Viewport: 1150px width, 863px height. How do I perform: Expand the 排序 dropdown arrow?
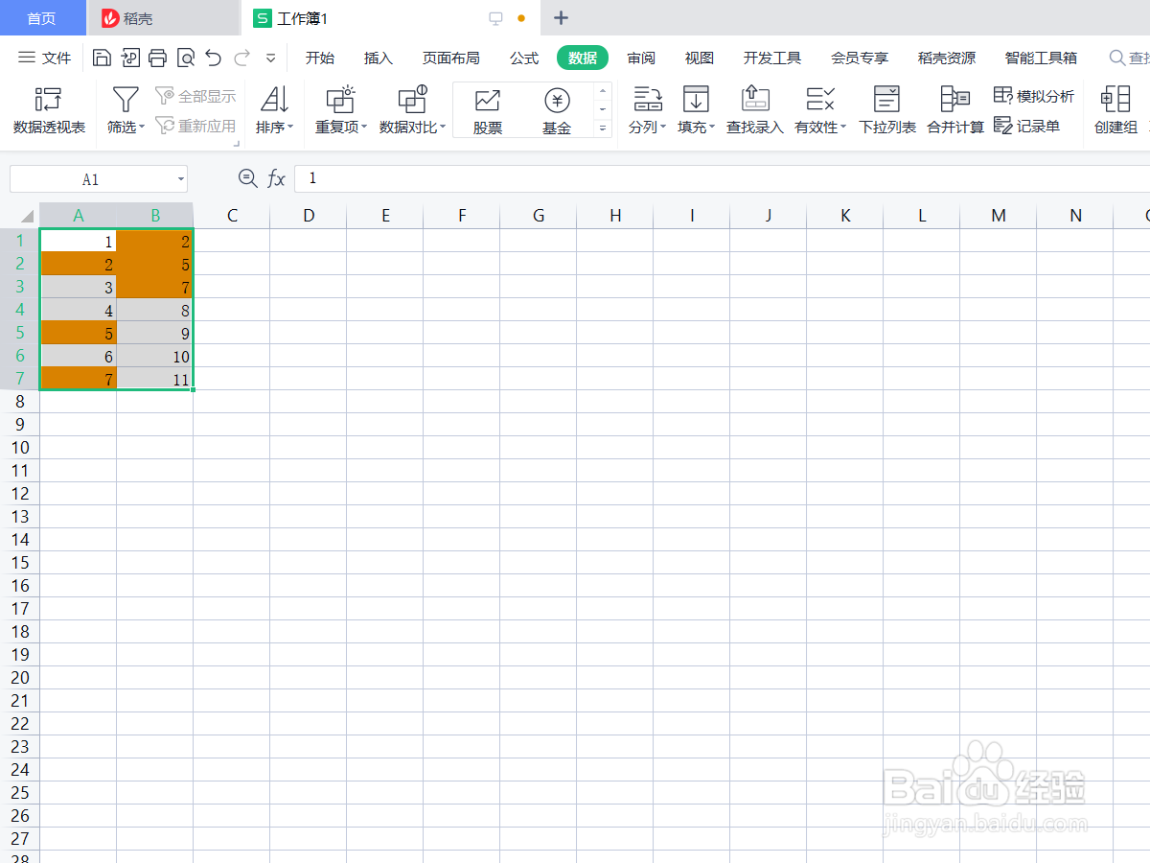pos(290,128)
